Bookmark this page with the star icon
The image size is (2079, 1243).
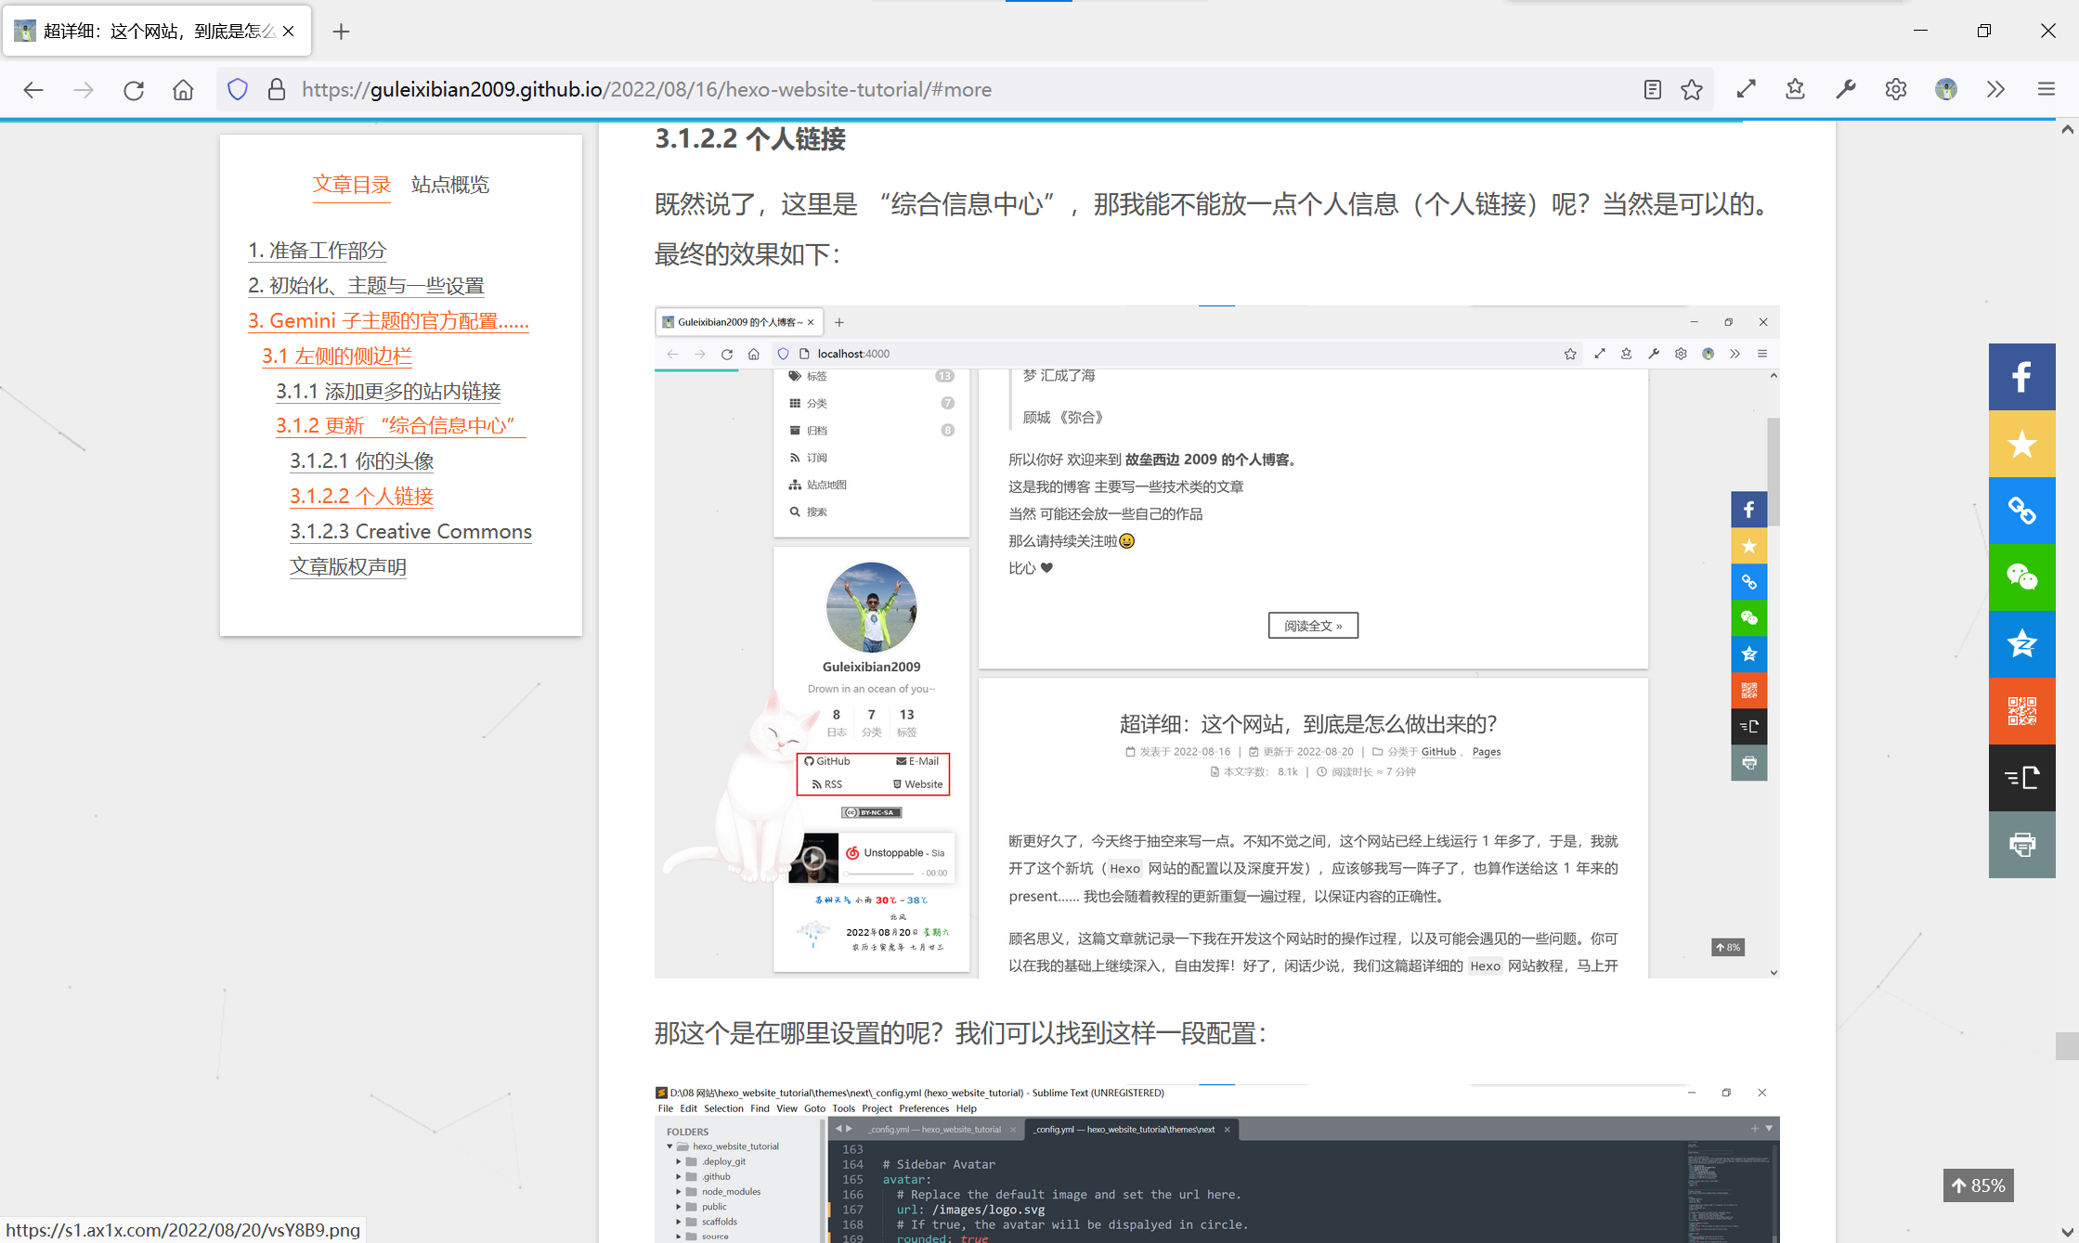pos(1692,90)
